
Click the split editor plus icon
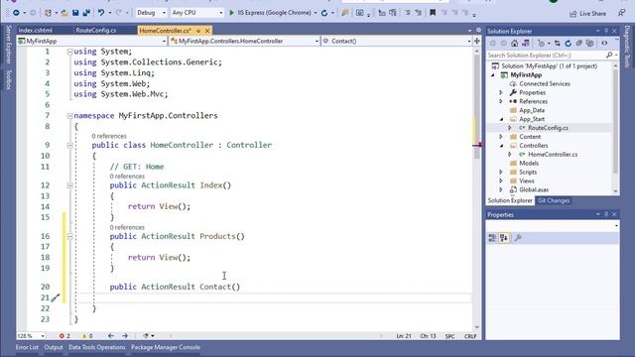(x=477, y=41)
